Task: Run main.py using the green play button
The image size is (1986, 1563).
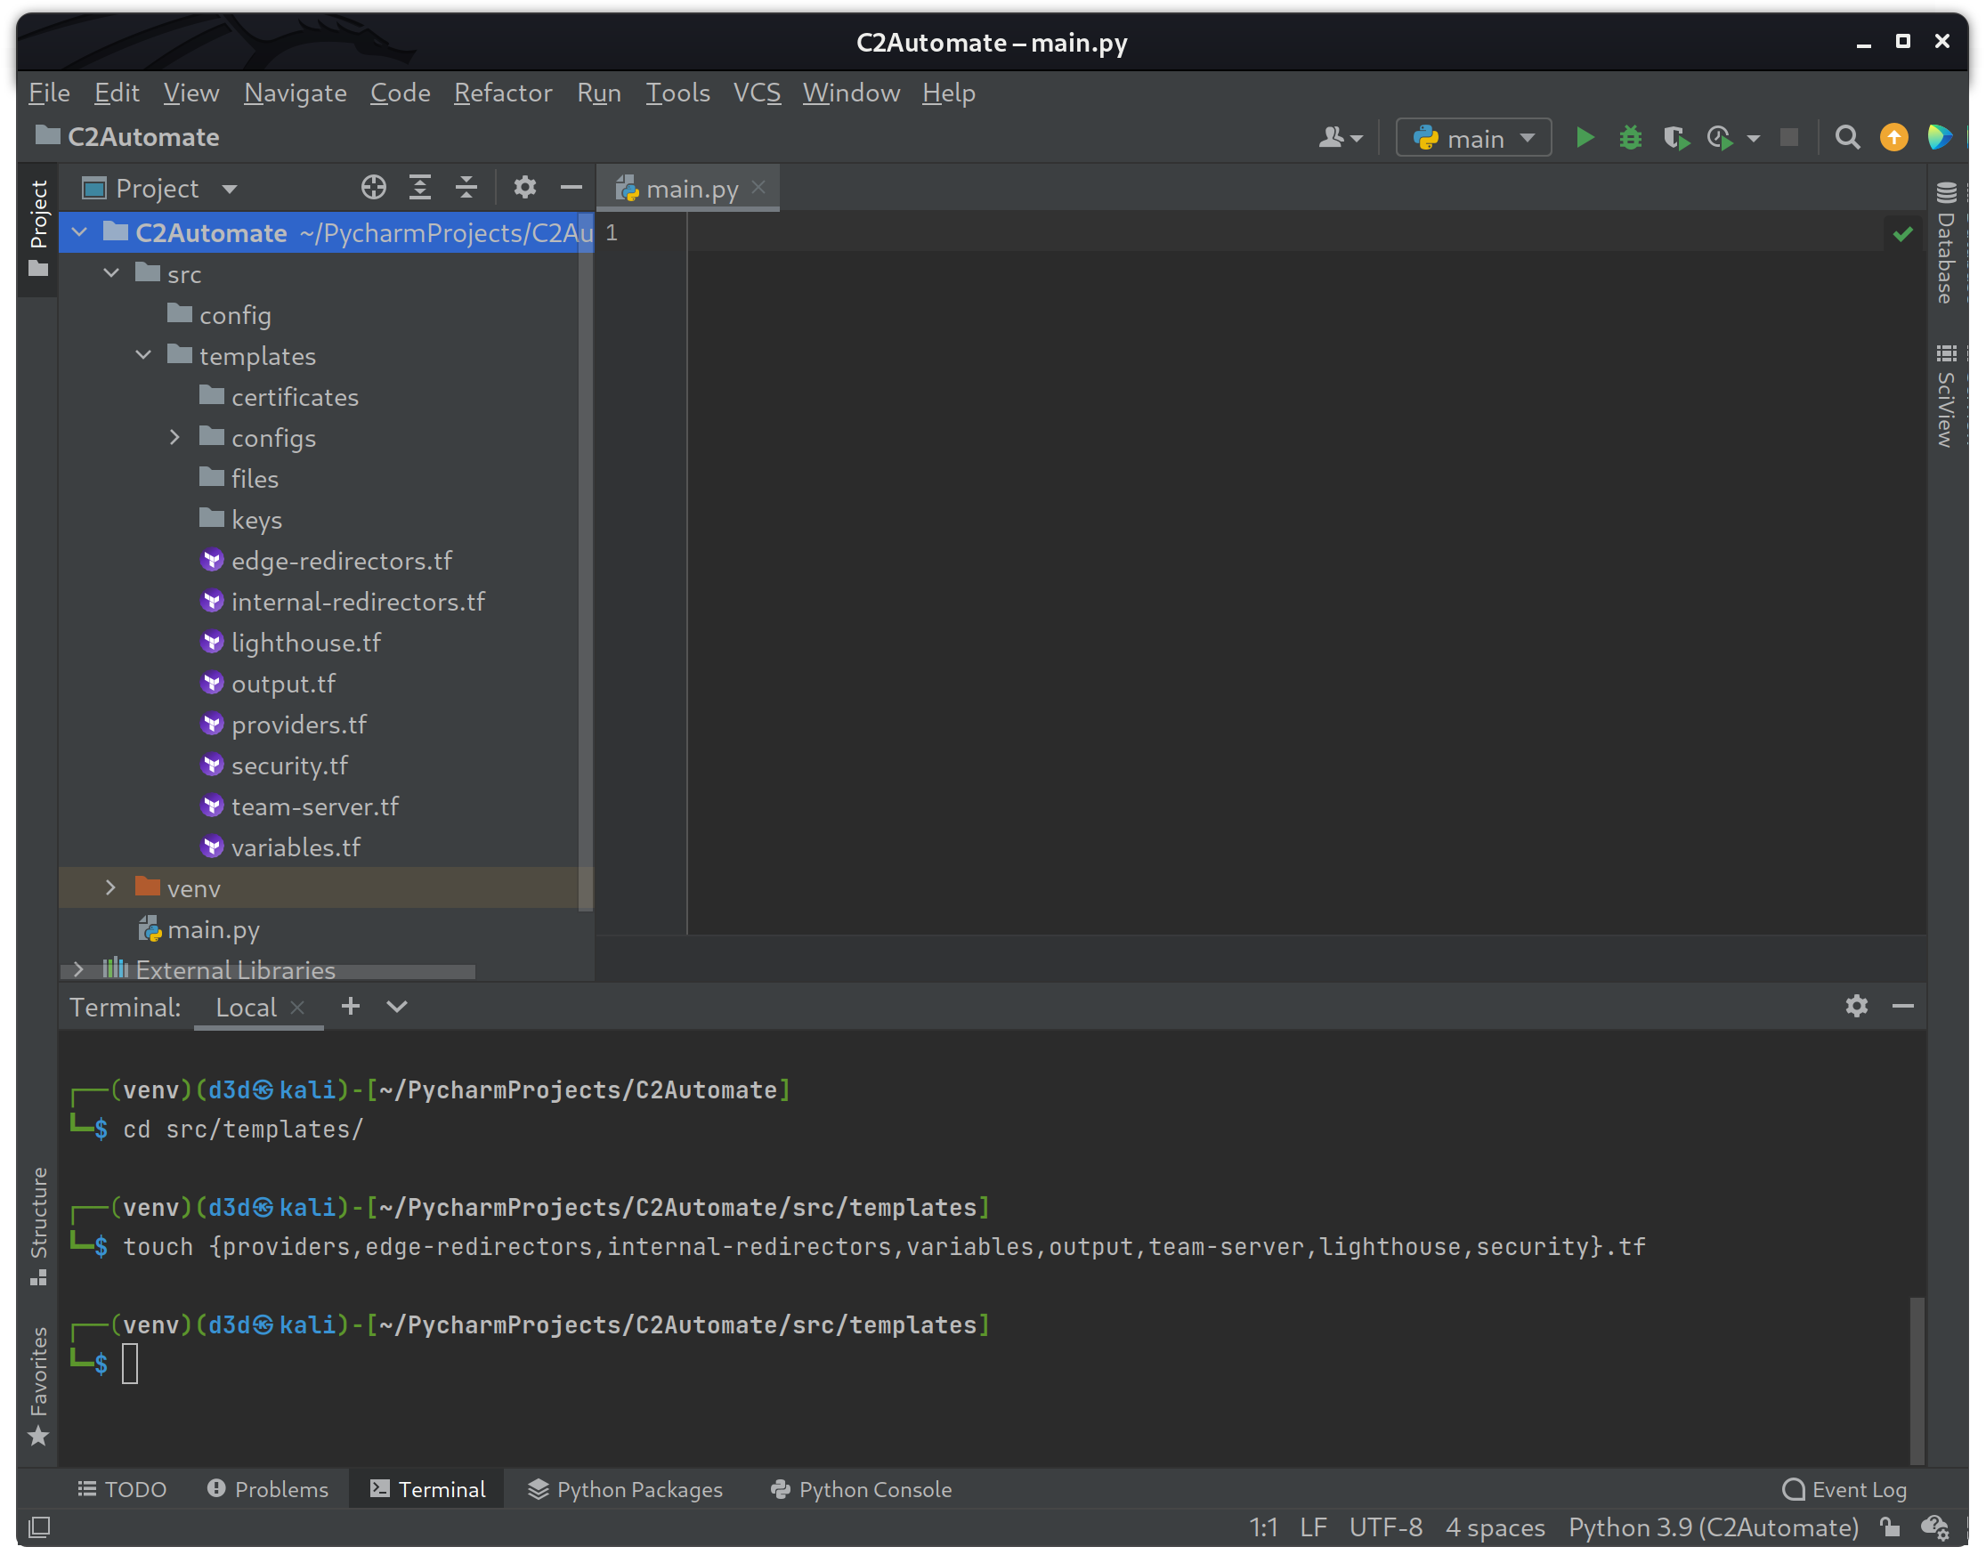Action: (1585, 137)
